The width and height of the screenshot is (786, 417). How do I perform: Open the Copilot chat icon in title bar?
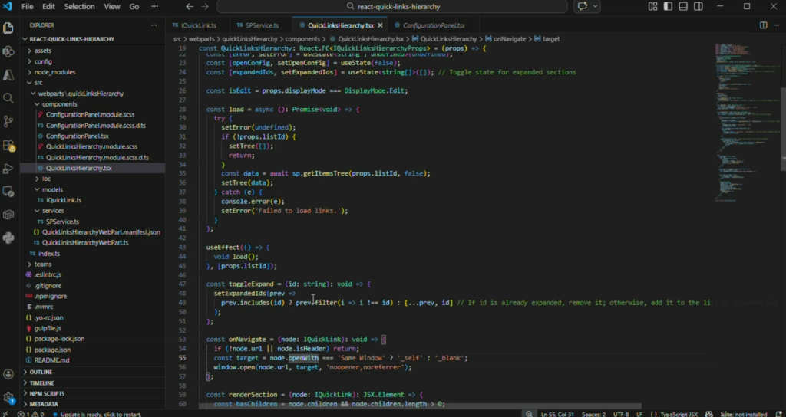[x=583, y=6]
